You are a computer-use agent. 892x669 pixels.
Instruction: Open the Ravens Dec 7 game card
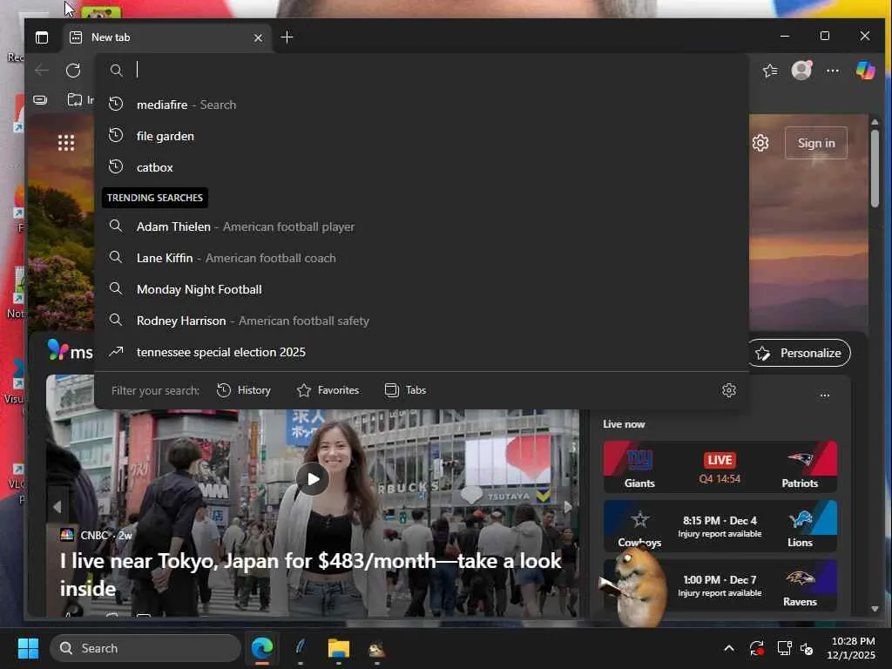[x=720, y=585]
